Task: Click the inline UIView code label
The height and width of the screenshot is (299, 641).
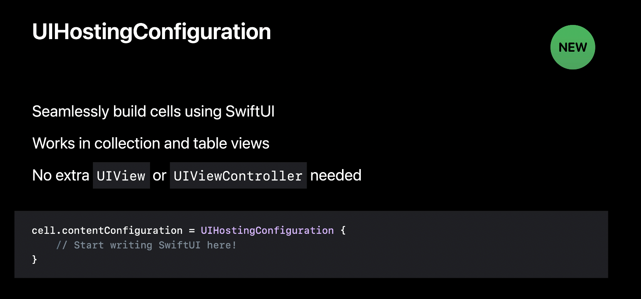Action: pyautogui.click(x=121, y=176)
